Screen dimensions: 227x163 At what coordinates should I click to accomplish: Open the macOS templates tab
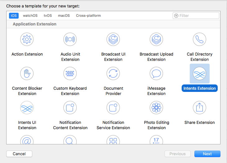tap(64, 16)
